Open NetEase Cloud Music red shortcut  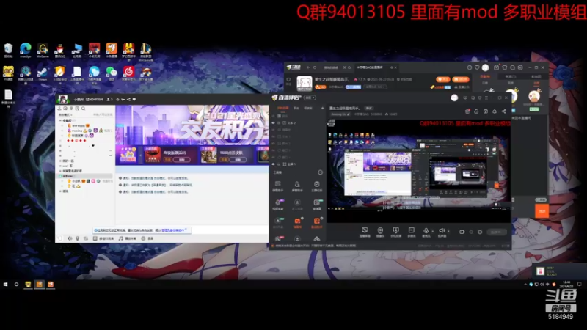pyautogui.click(x=128, y=73)
